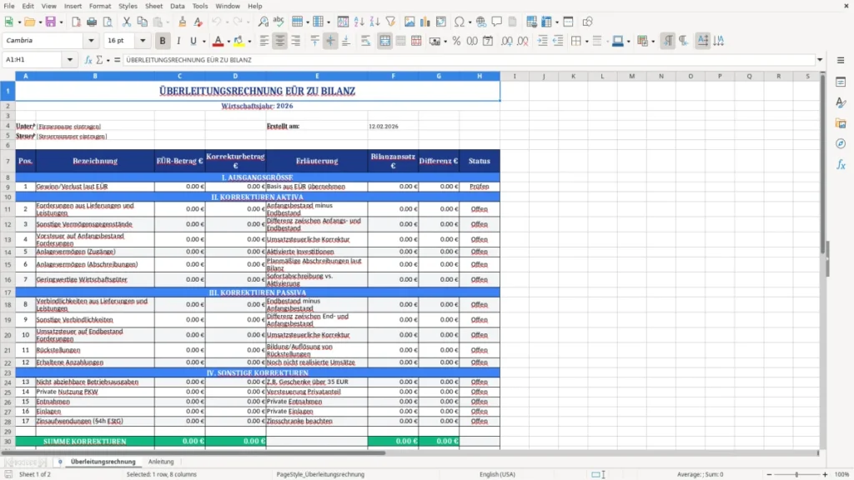Image resolution: width=854 pixels, height=480 pixels.
Task: Click the Insert Comment icon
Action: pos(497,22)
